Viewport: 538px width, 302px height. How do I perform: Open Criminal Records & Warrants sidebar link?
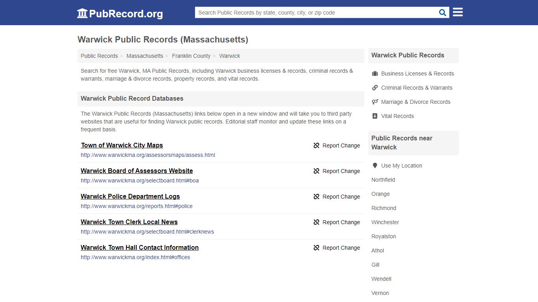[x=417, y=88]
